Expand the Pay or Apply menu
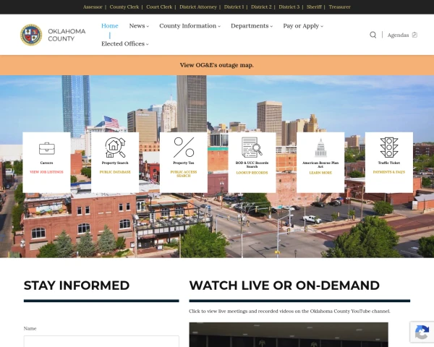 tap(303, 26)
